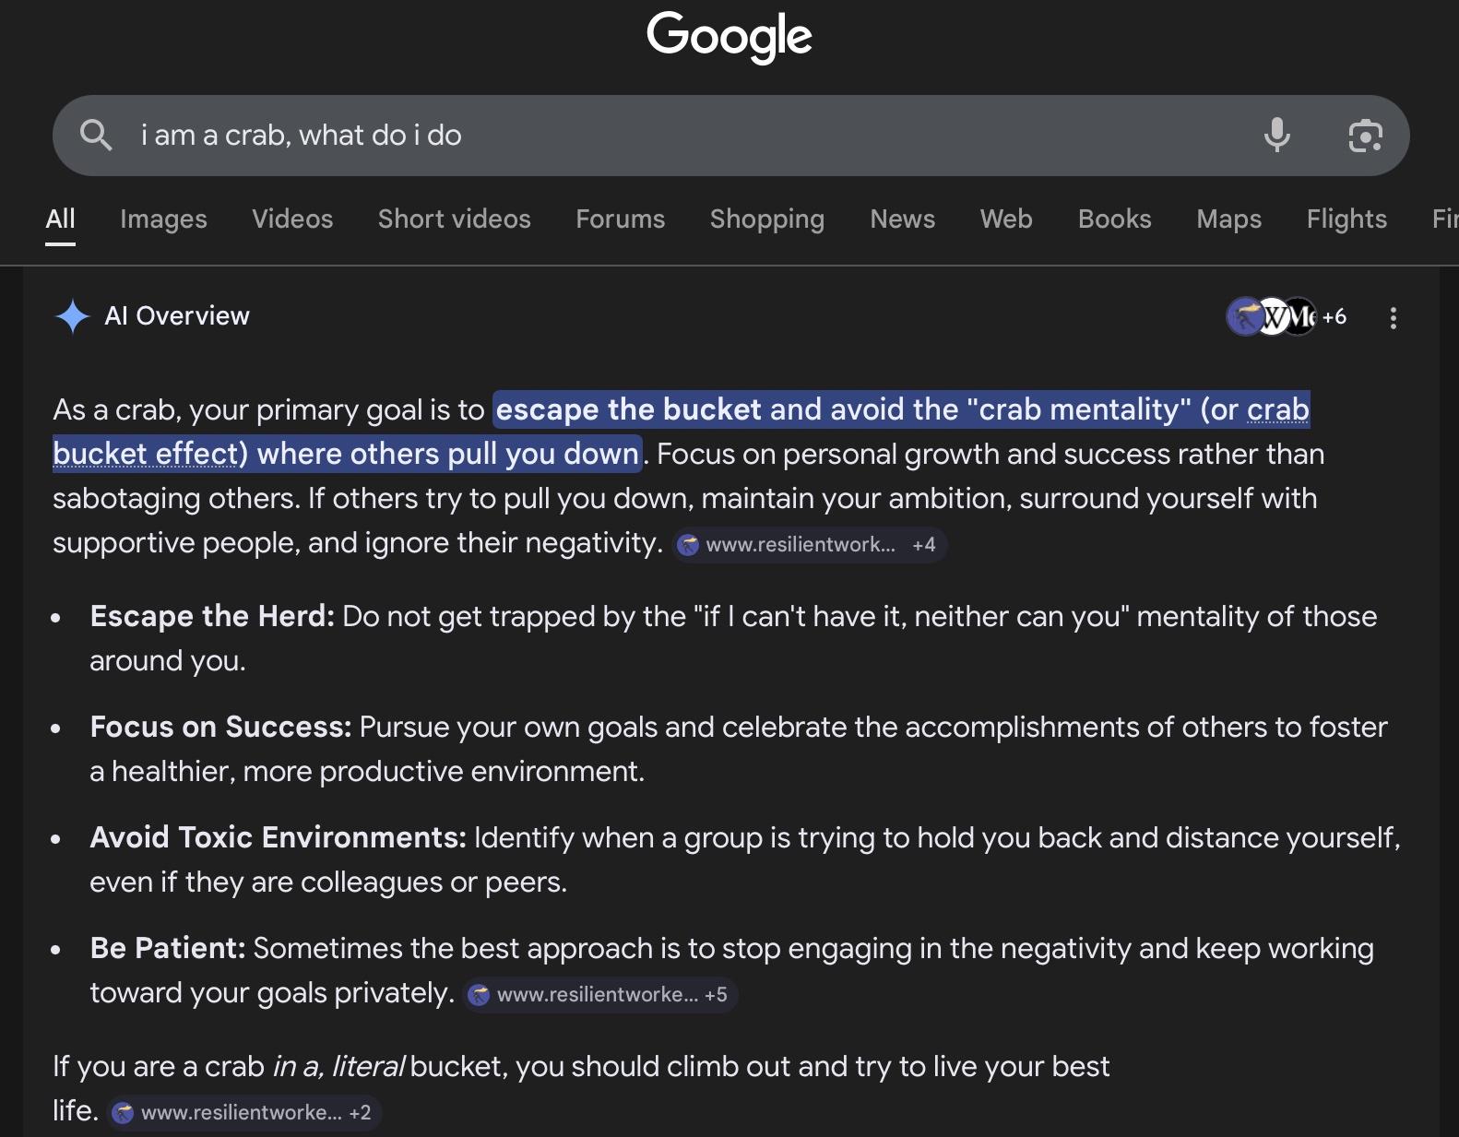Expand the resilientworke +2 source chip
Screen dimensions: 1459x1137
point(244,1113)
